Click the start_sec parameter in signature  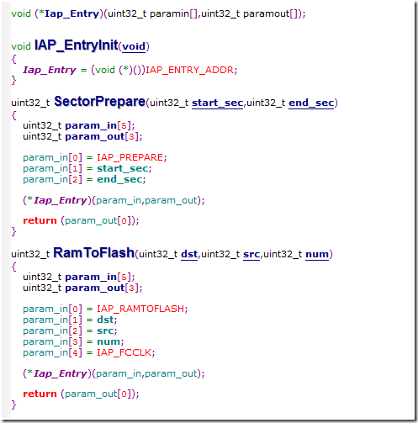click(x=217, y=103)
